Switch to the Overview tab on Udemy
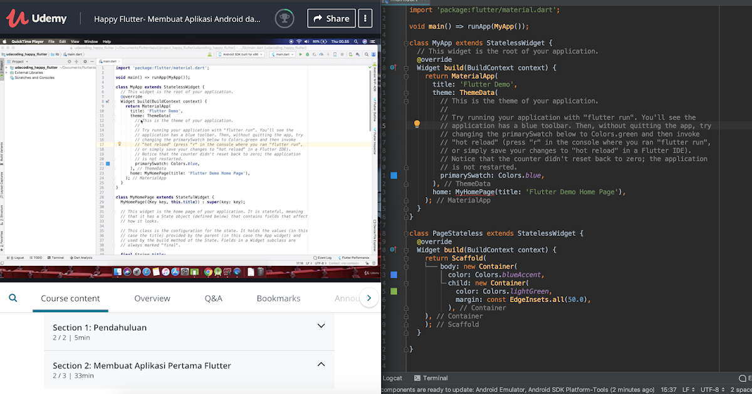The width and height of the screenshot is (752, 394). (152, 298)
